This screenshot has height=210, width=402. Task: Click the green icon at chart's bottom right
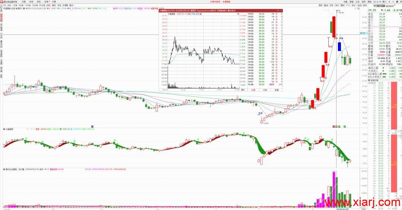coord(345,127)
